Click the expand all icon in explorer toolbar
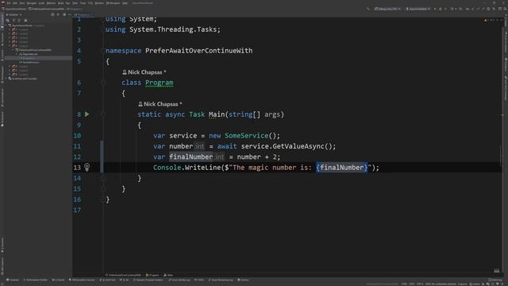Image resolution: width=508 pixels, height=286 pixels. pos(13,21)
